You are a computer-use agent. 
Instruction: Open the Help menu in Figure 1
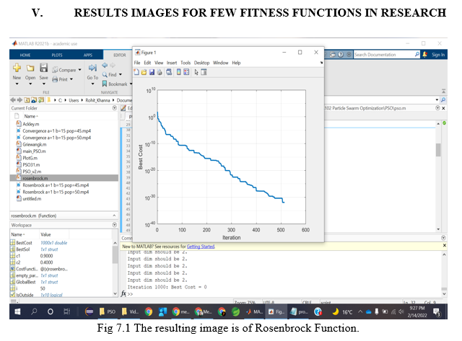(x=236, y=63)
